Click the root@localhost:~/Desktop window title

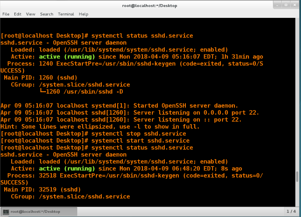(150, 6)
